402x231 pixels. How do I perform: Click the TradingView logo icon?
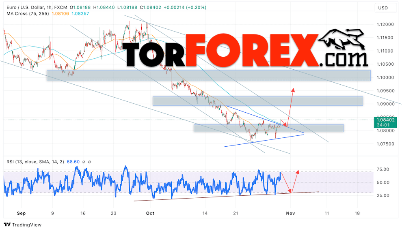point(7,225)
